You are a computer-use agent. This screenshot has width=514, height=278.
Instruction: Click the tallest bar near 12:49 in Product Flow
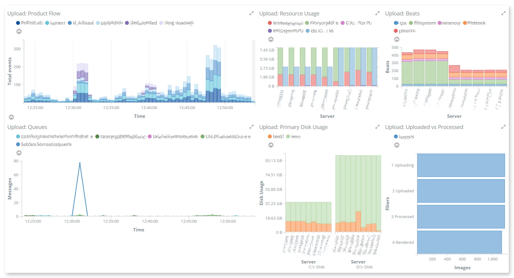215,74
